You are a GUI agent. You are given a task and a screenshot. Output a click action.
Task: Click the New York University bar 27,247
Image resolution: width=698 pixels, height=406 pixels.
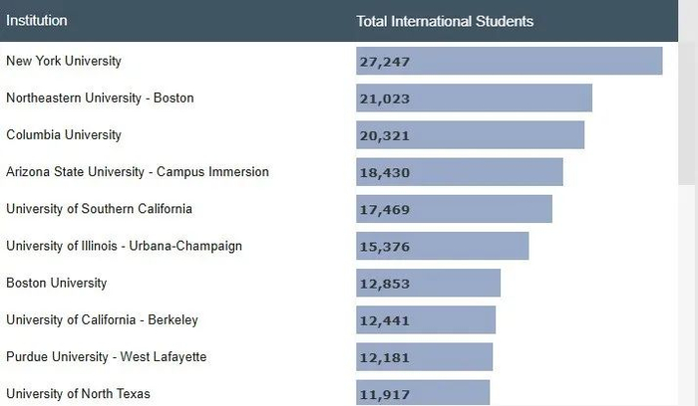point(509,62)
